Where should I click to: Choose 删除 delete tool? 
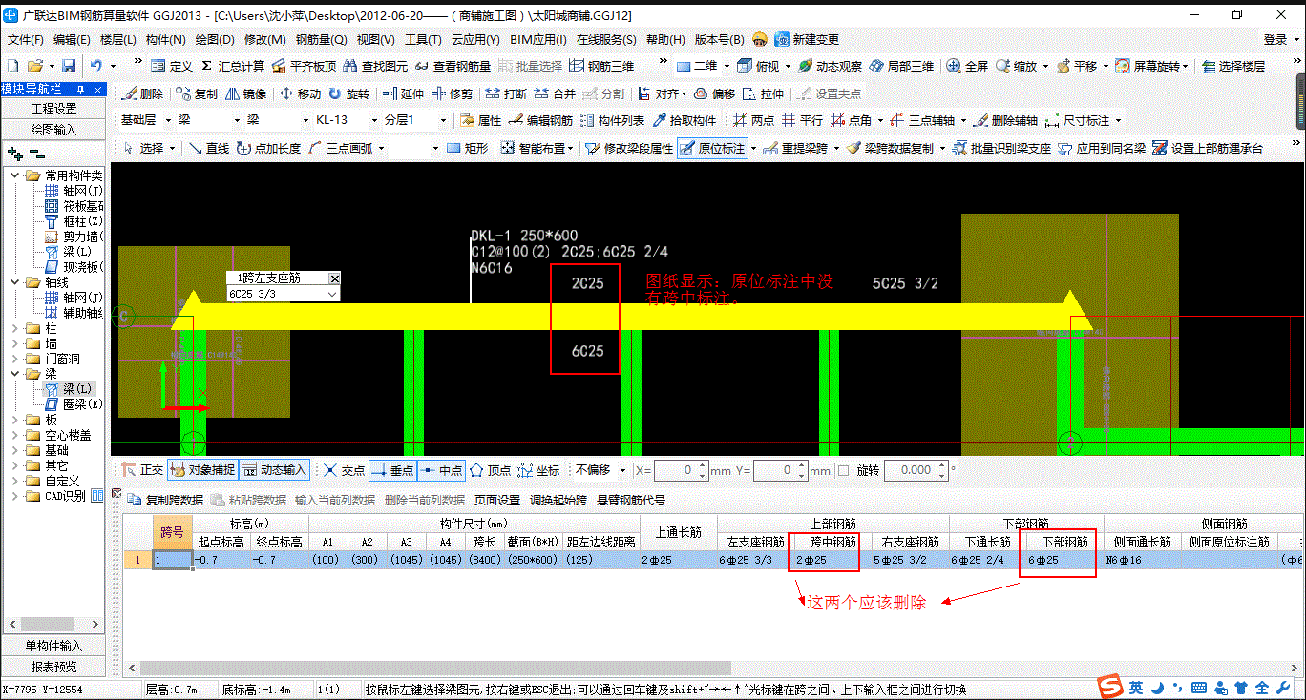(144, 93)
